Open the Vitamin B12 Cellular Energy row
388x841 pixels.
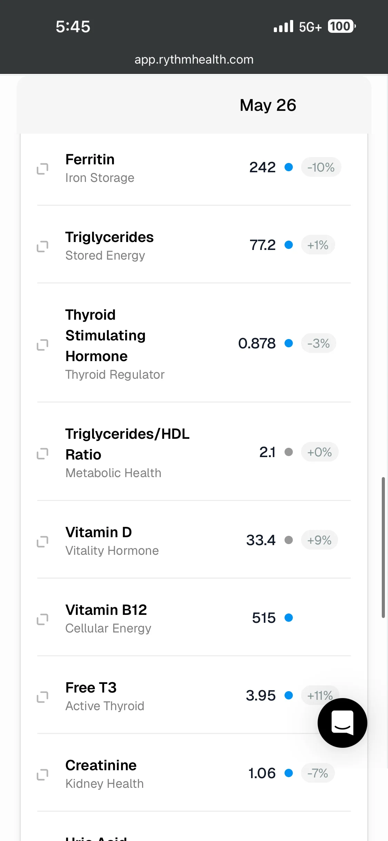pos(194,618)
